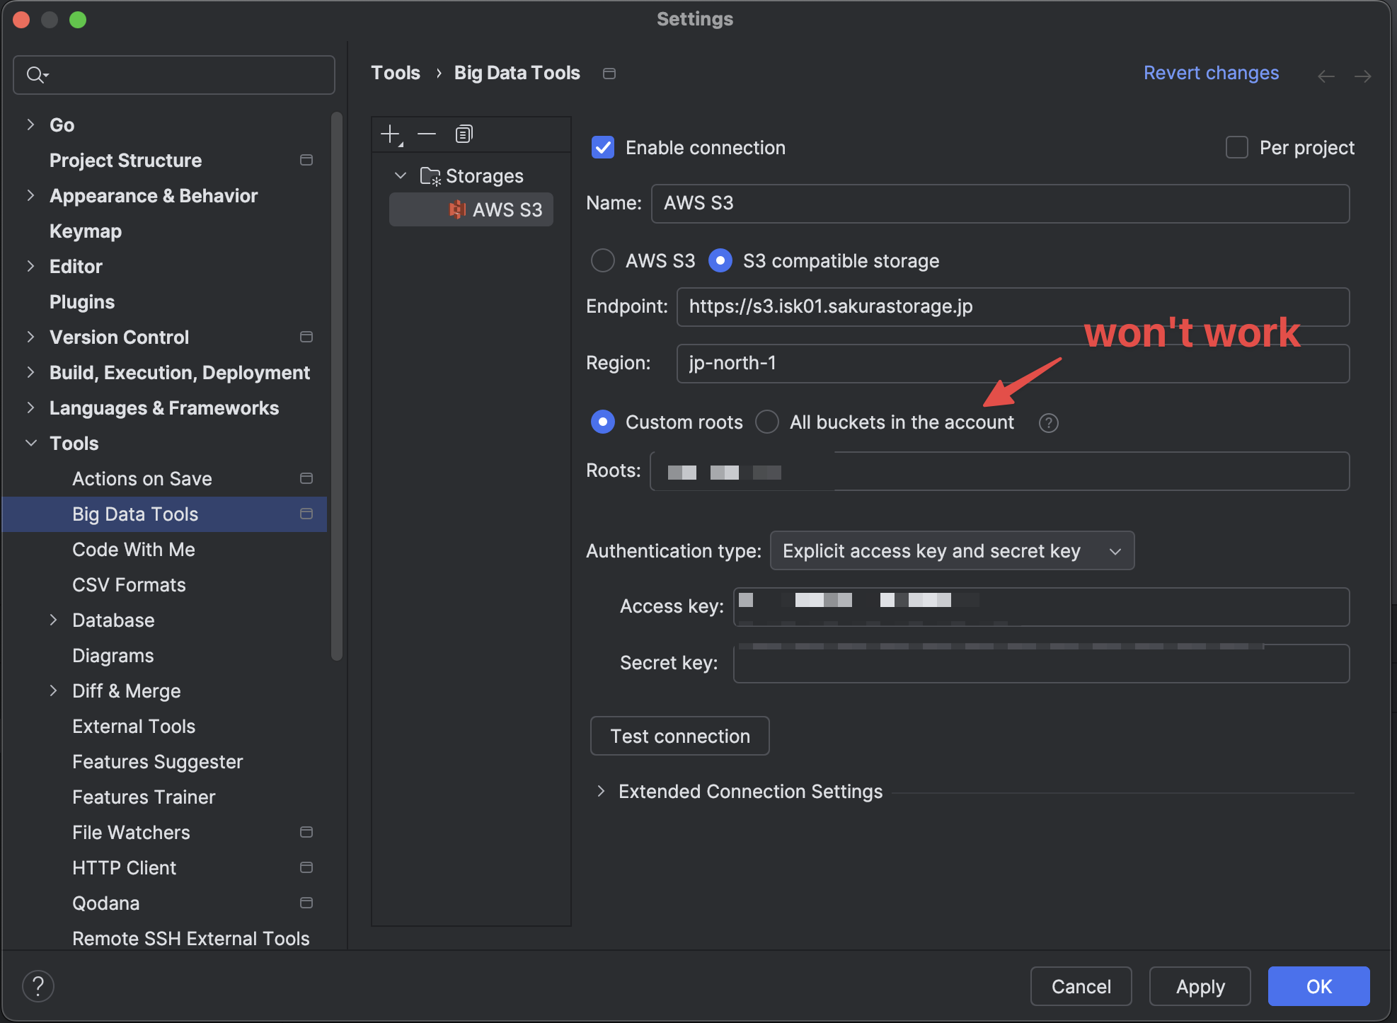Expand Appearance & Behavior category

click(30, 195)
